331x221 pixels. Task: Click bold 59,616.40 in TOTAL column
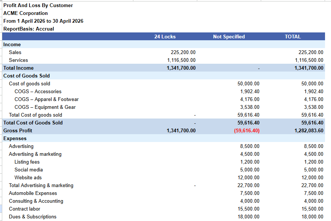coord(312,123)
